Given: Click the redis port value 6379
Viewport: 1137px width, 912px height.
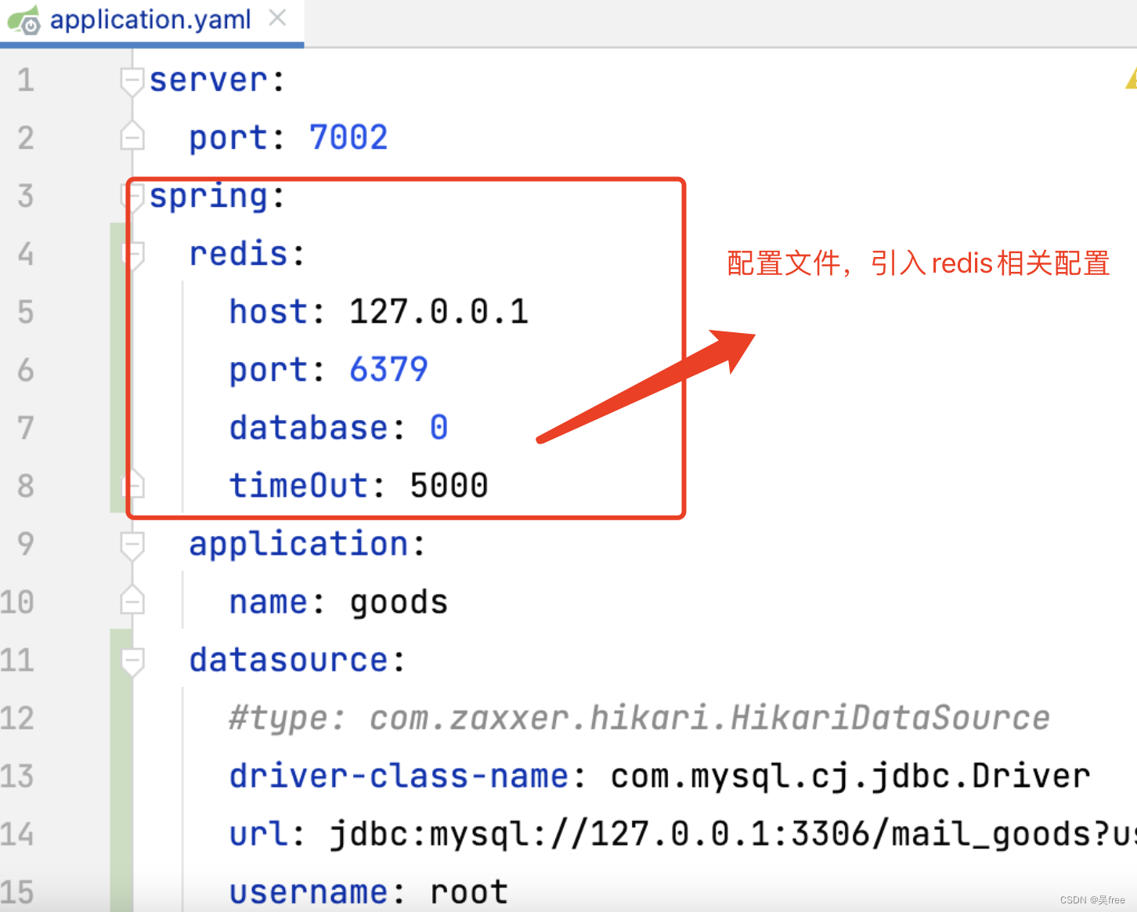Looking at the screenshot, I should (x=388, y=370).
